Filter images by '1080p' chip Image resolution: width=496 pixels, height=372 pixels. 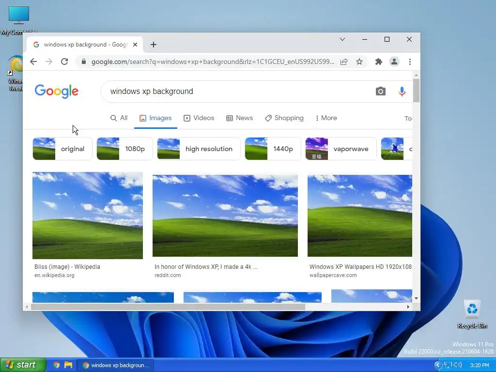click(x=124, y=149)
